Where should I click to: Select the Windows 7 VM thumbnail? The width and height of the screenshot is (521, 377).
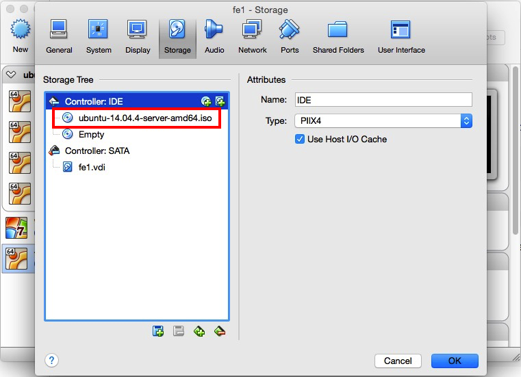point(16,228)
